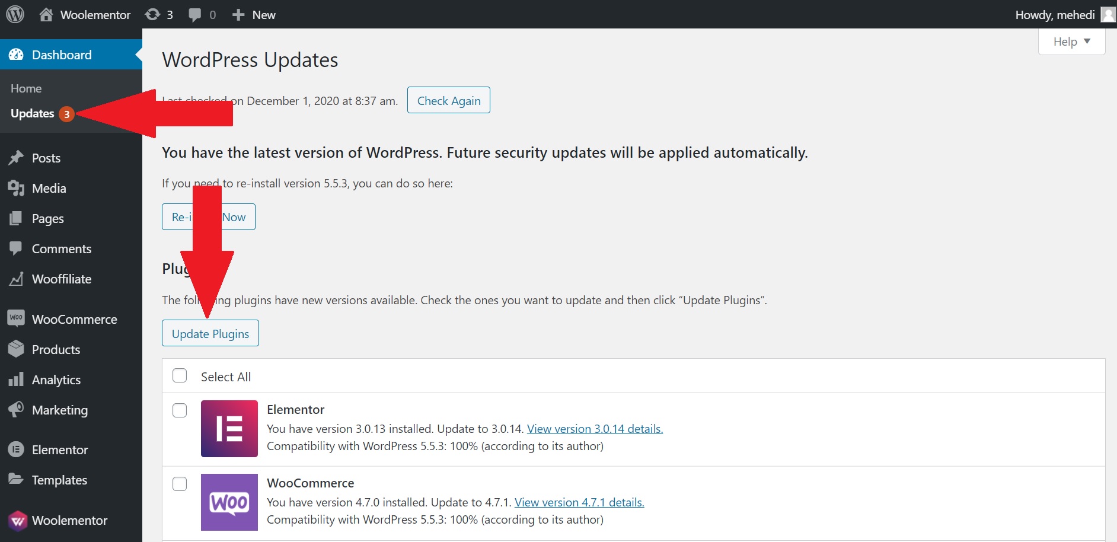View version 3.0.14 details link

[x=595, y=429]
